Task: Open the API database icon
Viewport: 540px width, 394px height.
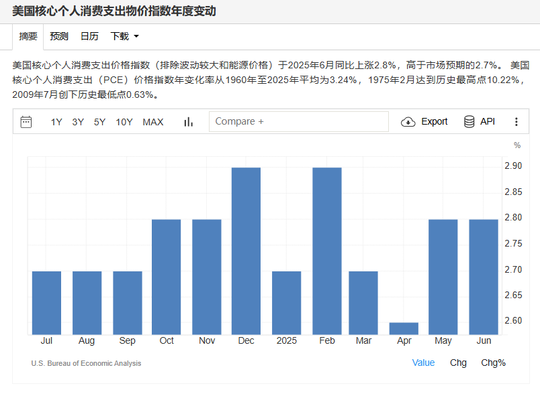Action: pos(469,121)
